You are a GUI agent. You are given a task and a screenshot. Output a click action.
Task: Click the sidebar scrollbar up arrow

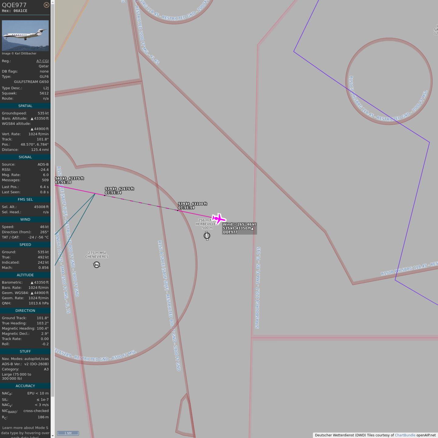tap(53, 2)
